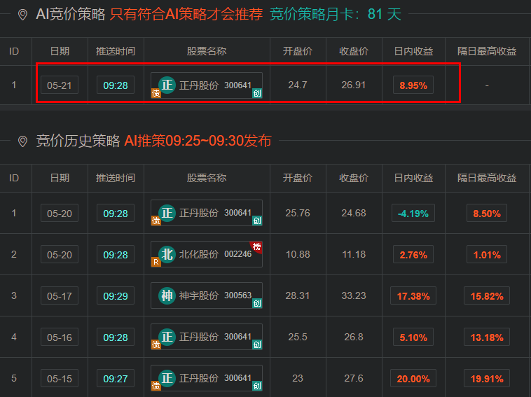The image size is (531, 397).
Task: Click the 正 stock logo in the 05-16 row
Action: 167,337
